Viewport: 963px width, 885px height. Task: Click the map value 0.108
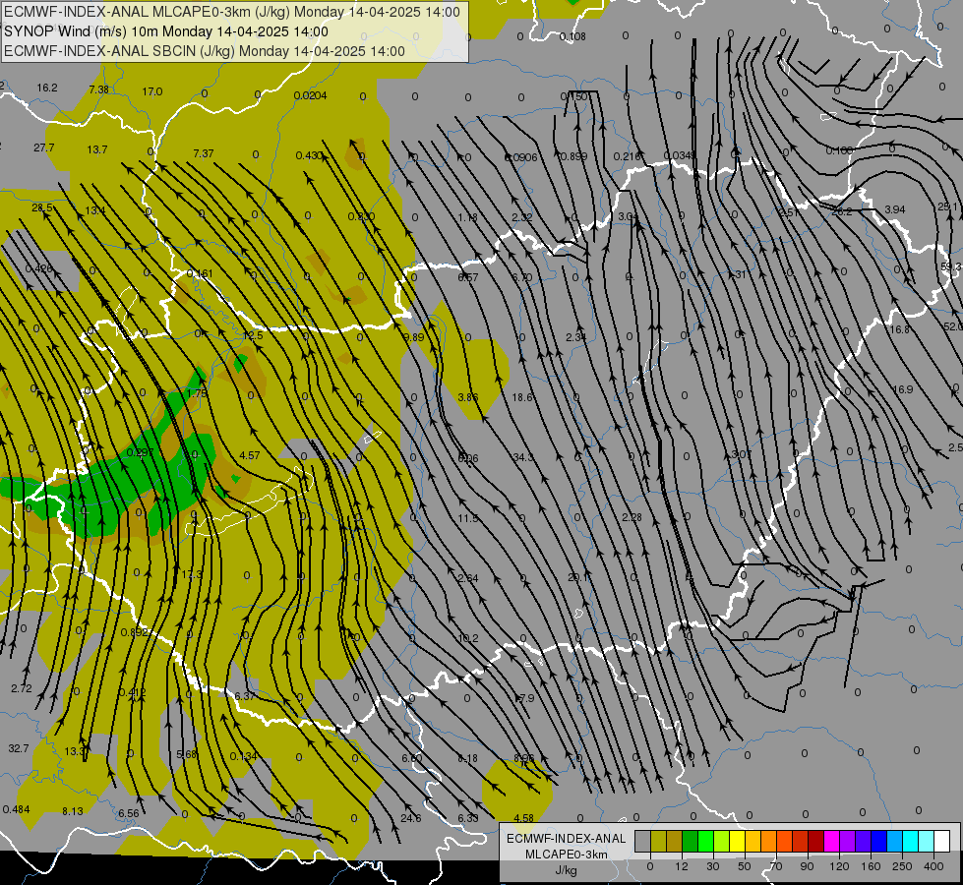click(x=572, y=36)
